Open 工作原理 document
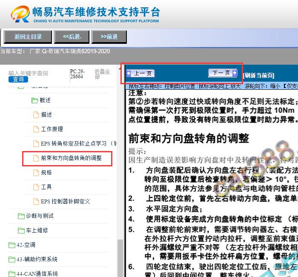 coord(52,129)
